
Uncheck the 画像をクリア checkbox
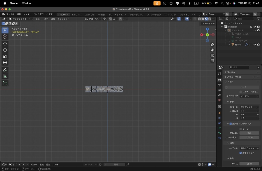tap(241, 153)
